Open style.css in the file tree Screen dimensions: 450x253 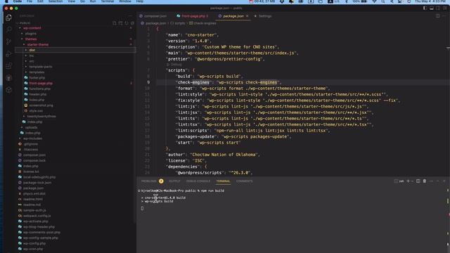pos(36,111)
